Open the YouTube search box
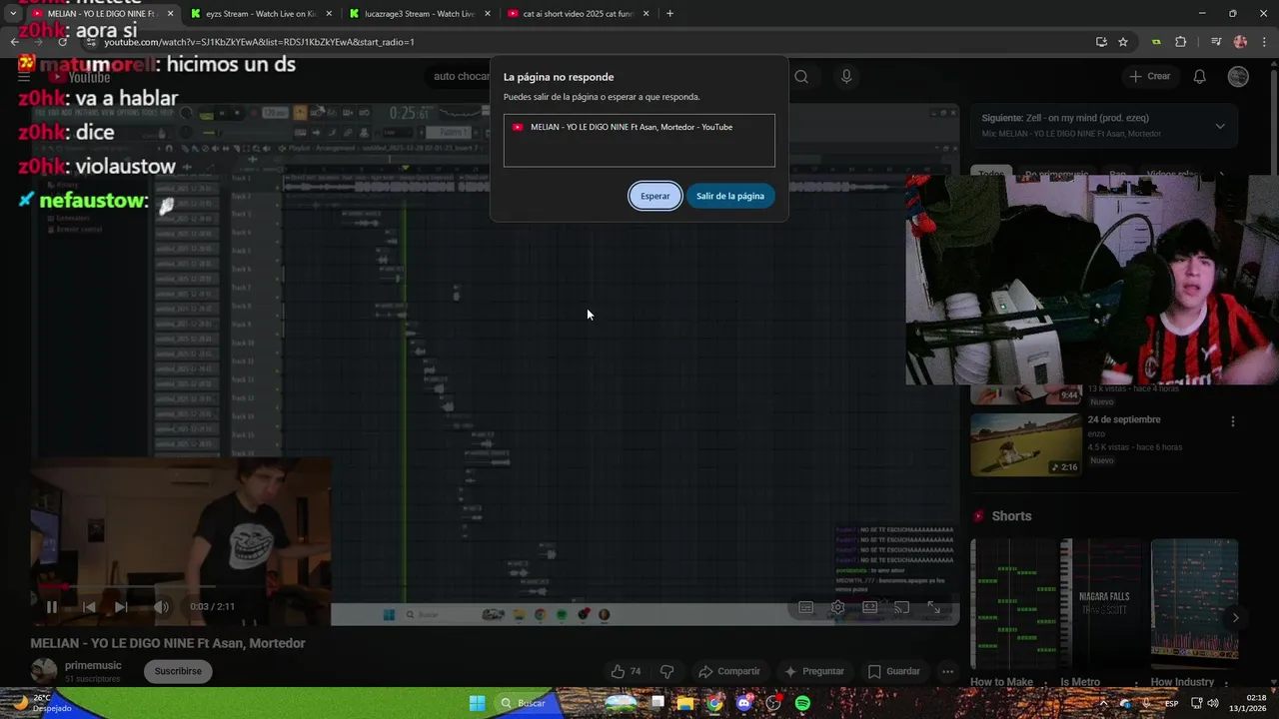Image resolution: width=1279 pixels, height=719 pixels. click(460, 76)
